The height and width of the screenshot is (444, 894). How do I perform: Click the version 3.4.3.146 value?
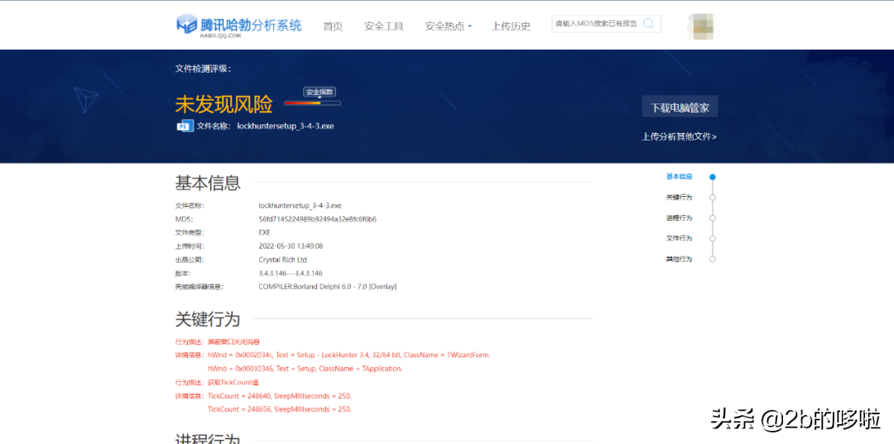click(x=291, y=274)
